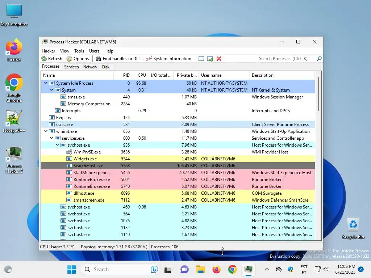Show hidden tray icons chevron

(267, 269)
